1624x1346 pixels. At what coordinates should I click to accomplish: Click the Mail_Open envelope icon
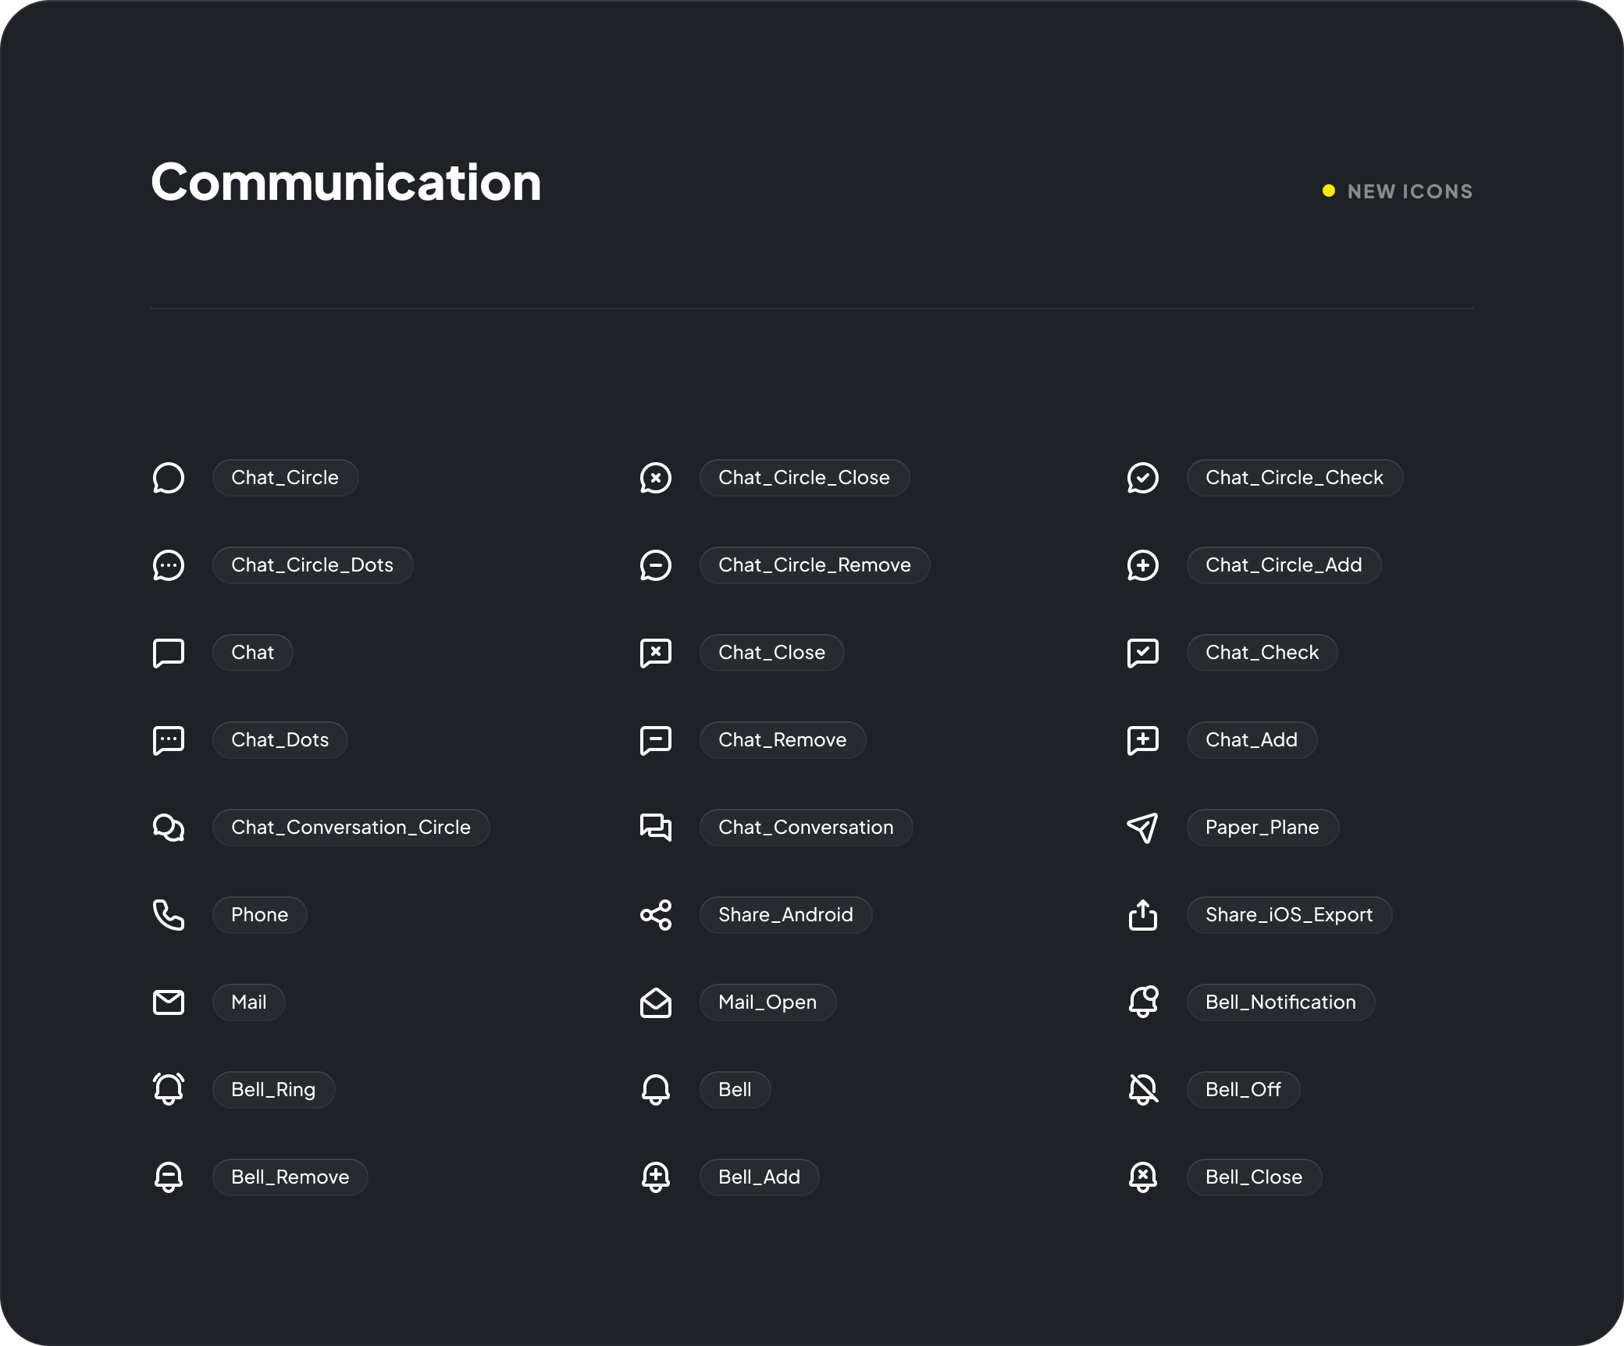tap(656, 1002)
